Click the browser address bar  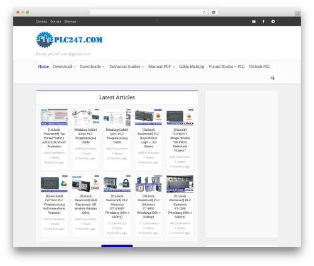click(x=149, y=12)
